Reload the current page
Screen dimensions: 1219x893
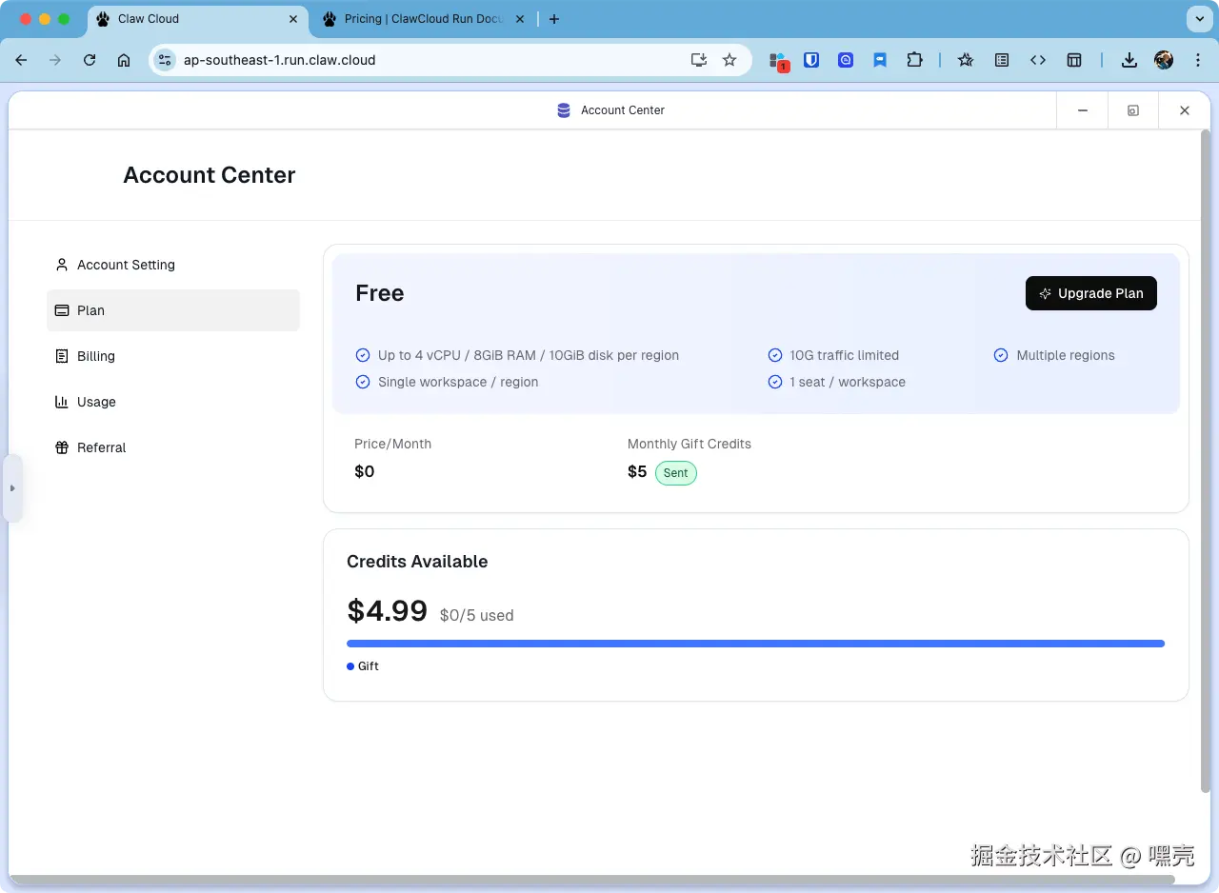pyautogui.click(x=90, y=60)
